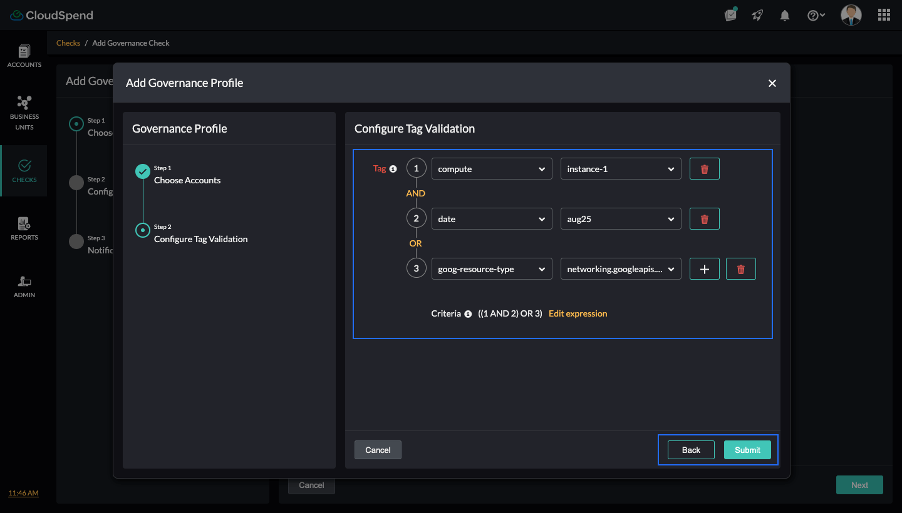Image resolution: width=902 pixels, height=513 pixels.
Task: Open Admin section in sidebar
Action: (24, 286)
